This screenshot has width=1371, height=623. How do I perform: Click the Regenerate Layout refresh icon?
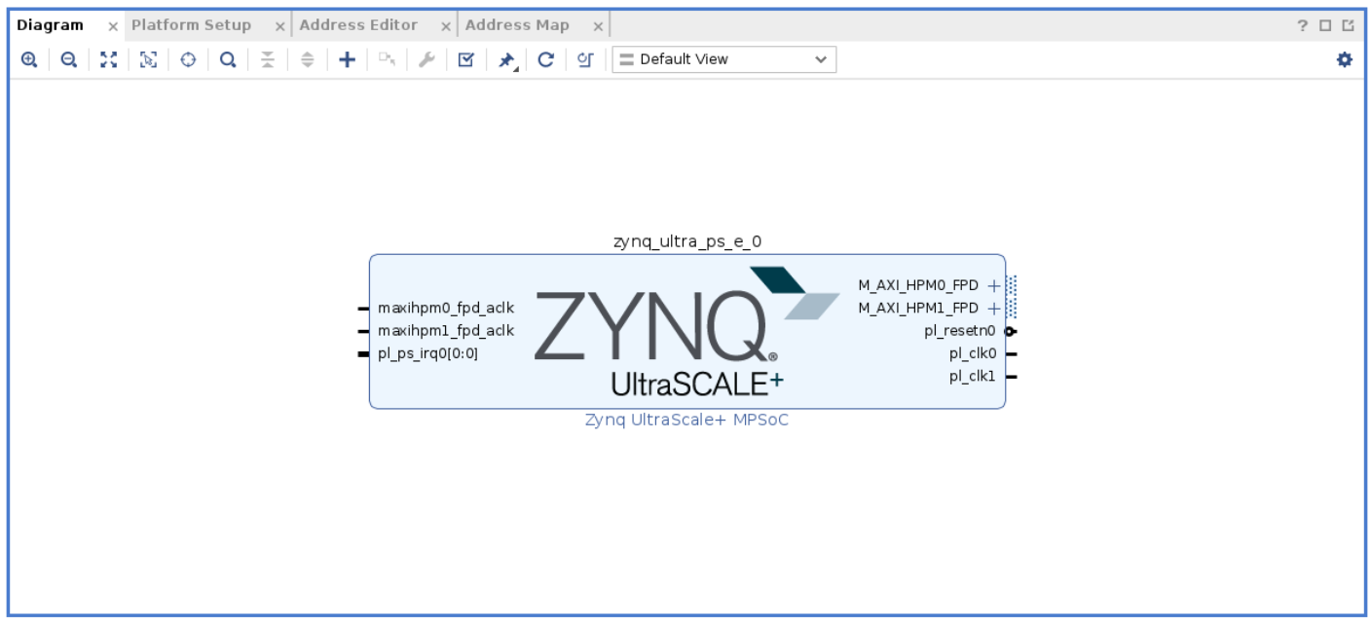(x=545, y=59)
